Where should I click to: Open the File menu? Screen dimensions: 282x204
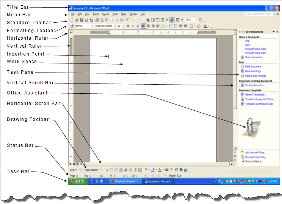73,14
